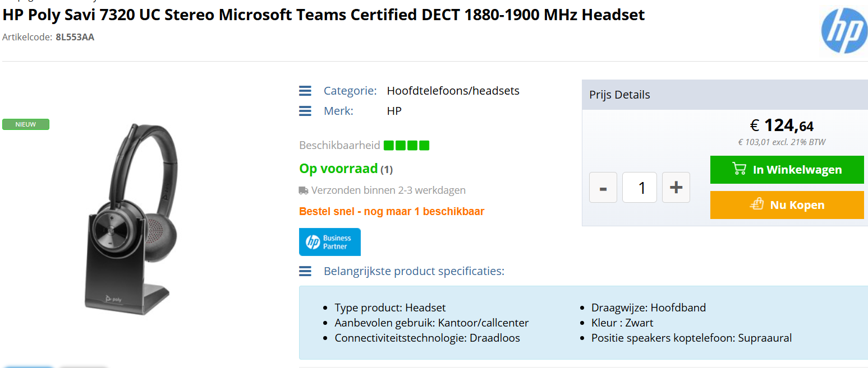Viewport: 868px width, 368px height.
Task: Click Belangrijkste product specificaties heading
Action: (414, 271)
